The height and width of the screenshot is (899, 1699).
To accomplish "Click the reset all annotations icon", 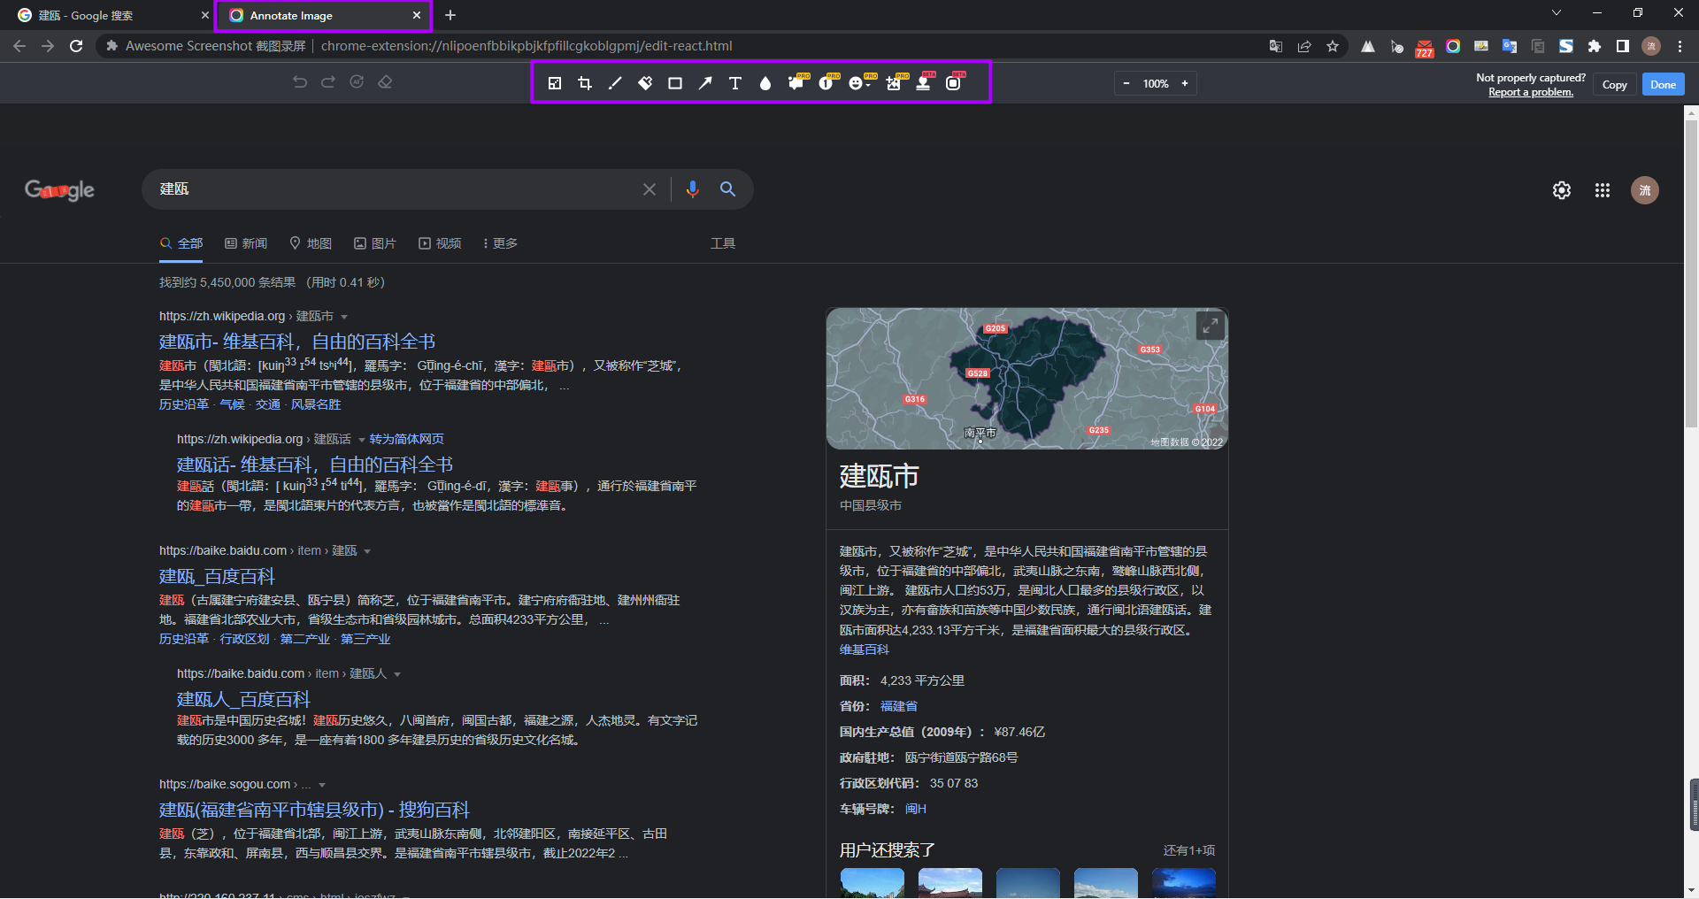I will tap(357, 81).
